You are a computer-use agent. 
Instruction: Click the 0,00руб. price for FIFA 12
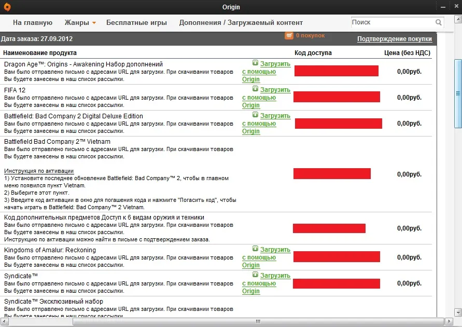pyautogui.click(x=409, y=97)
